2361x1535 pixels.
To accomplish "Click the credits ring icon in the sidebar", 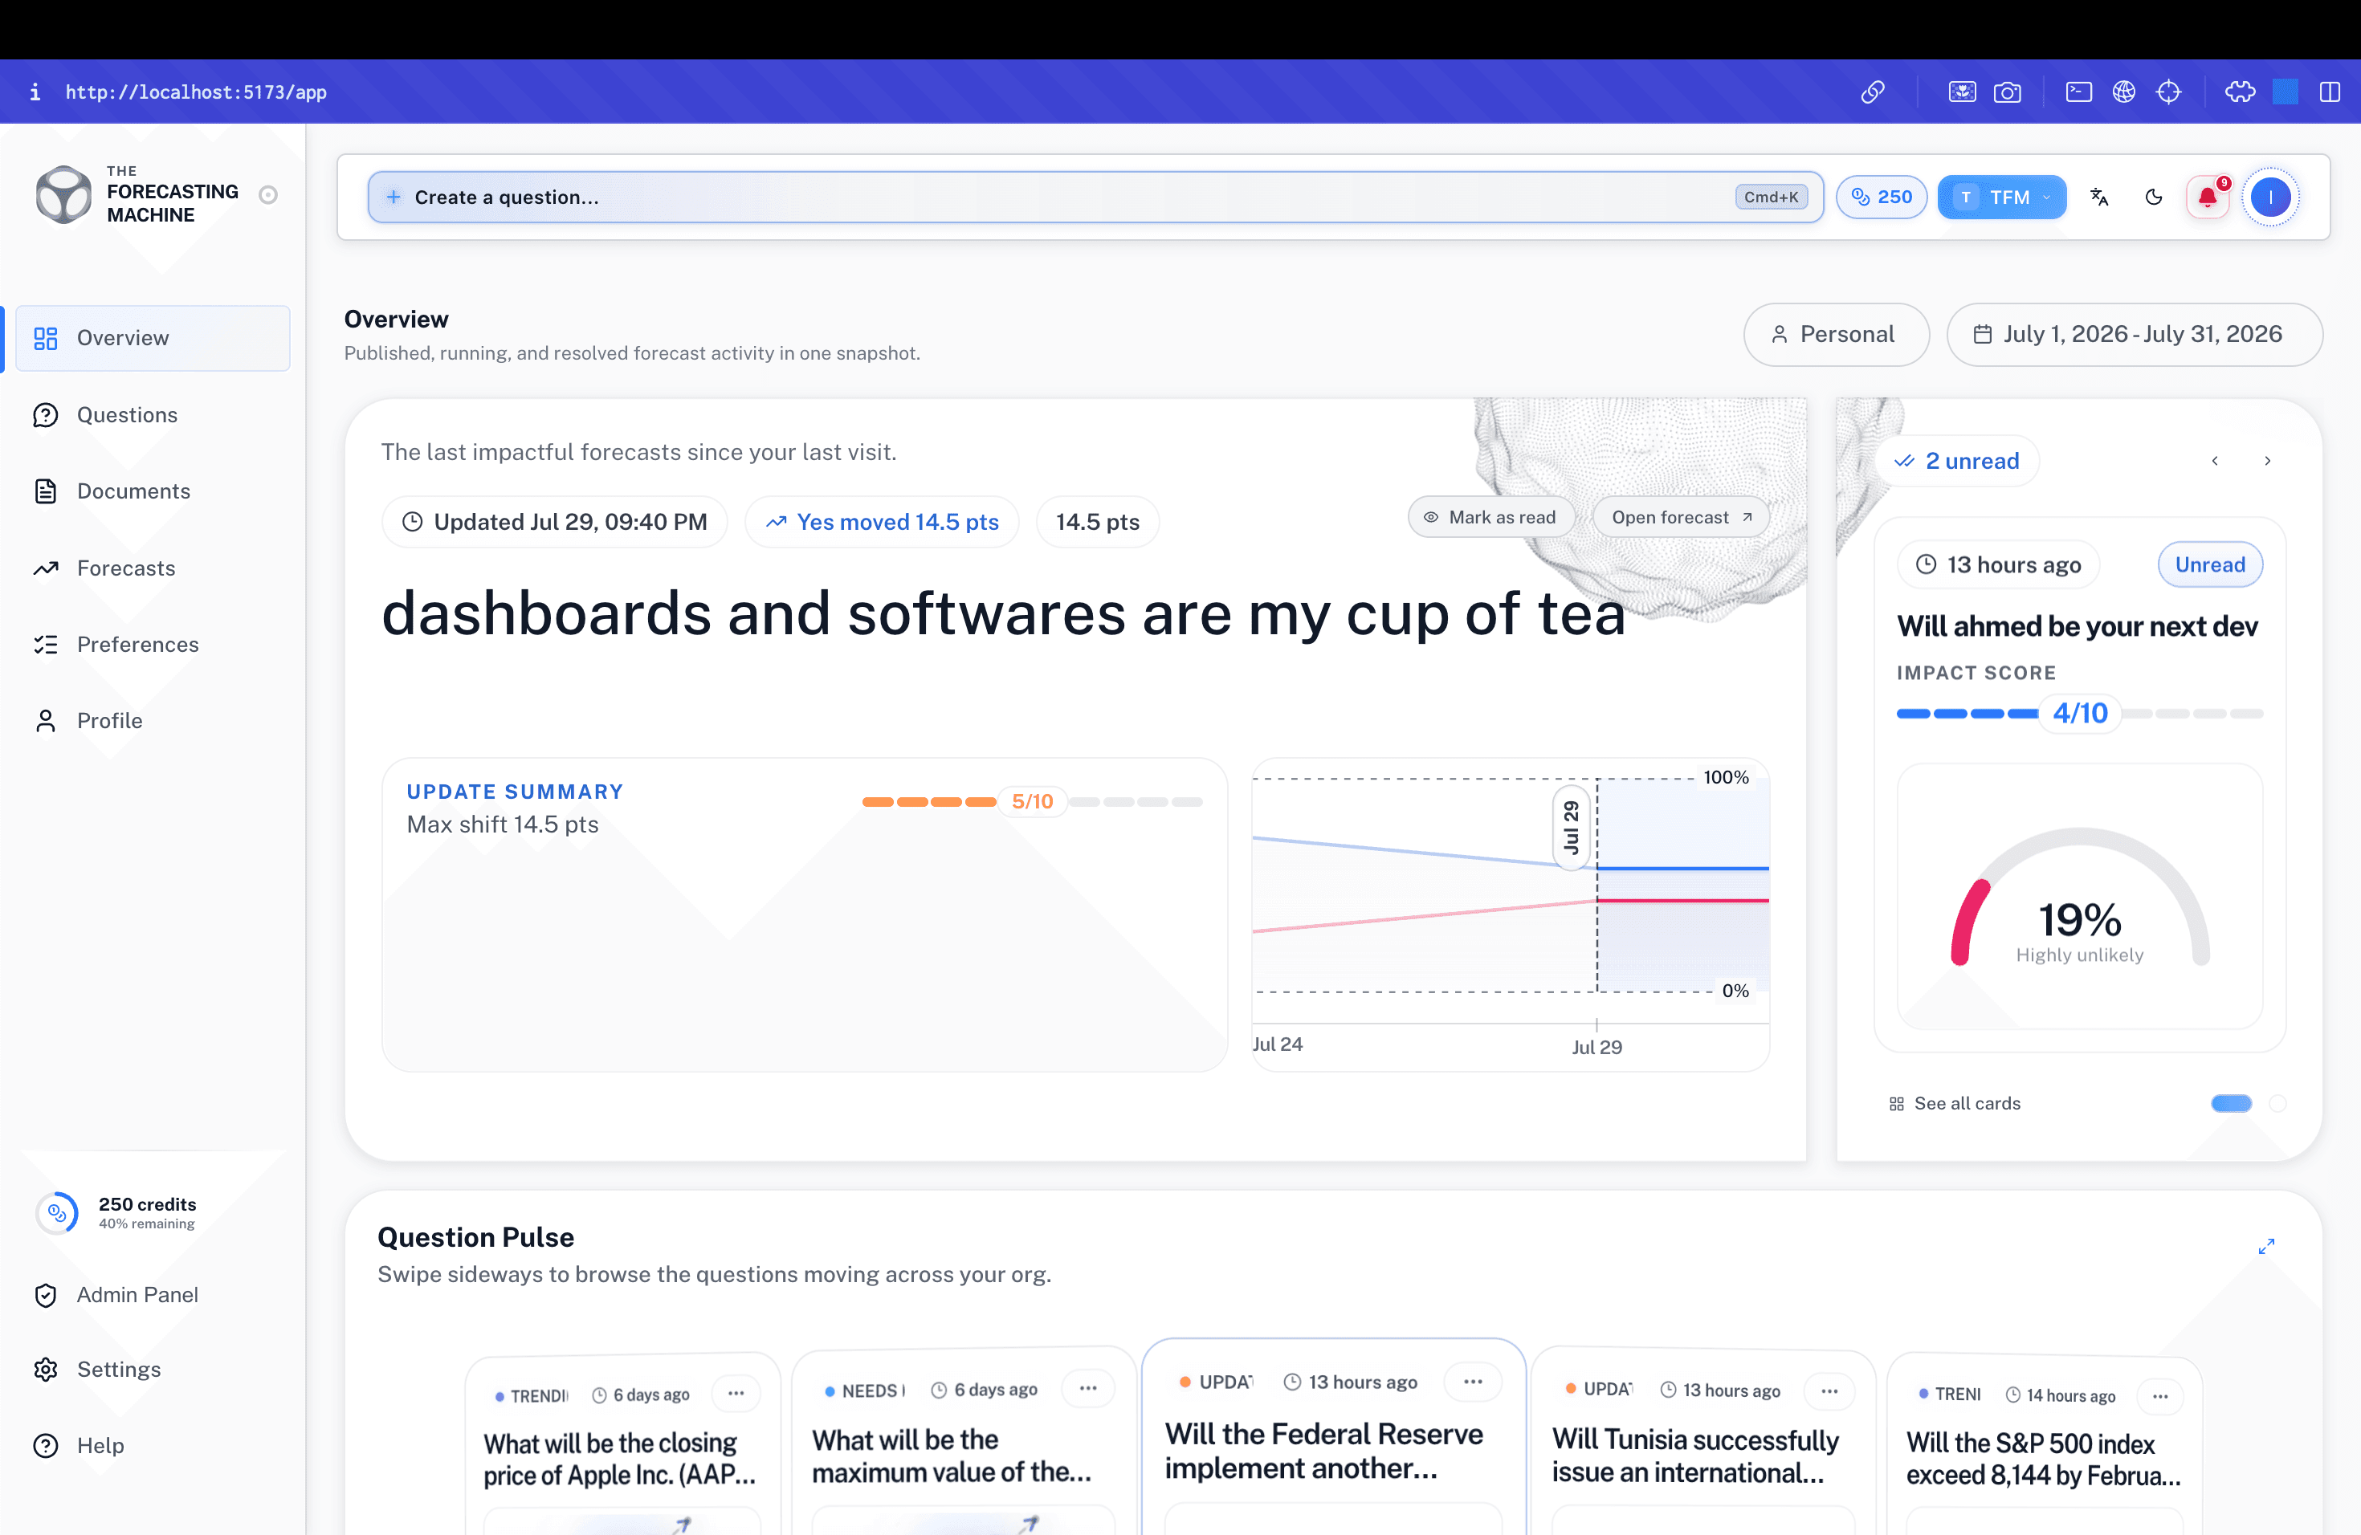I will 58,1213.
